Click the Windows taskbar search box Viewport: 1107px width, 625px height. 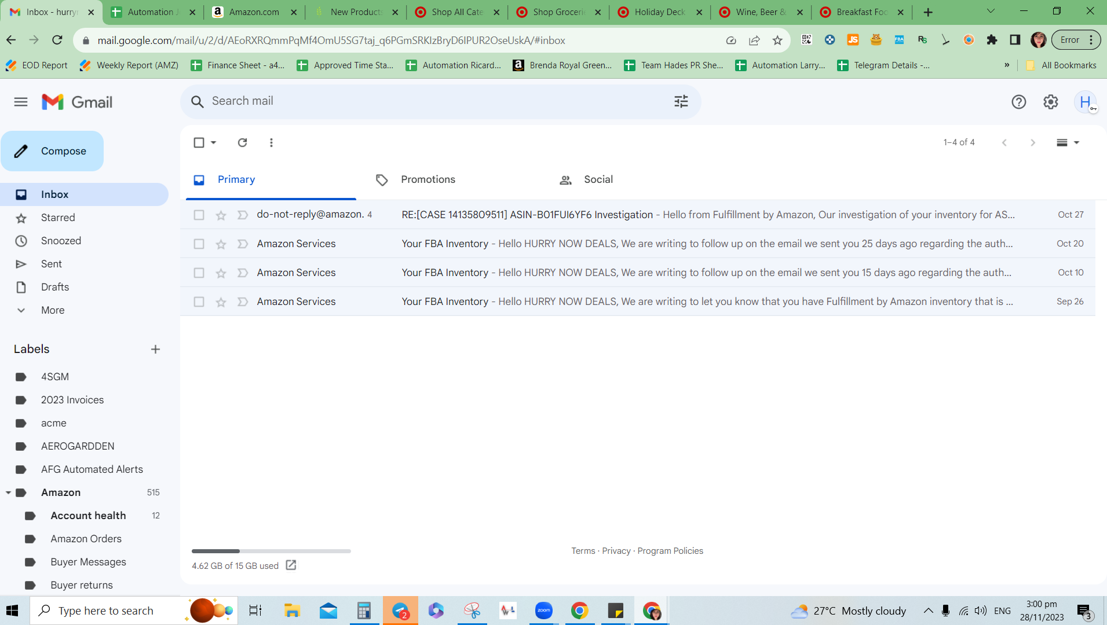pos(134,611)
